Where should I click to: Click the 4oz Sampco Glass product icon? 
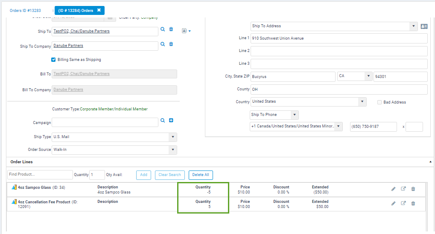point(14,187)
